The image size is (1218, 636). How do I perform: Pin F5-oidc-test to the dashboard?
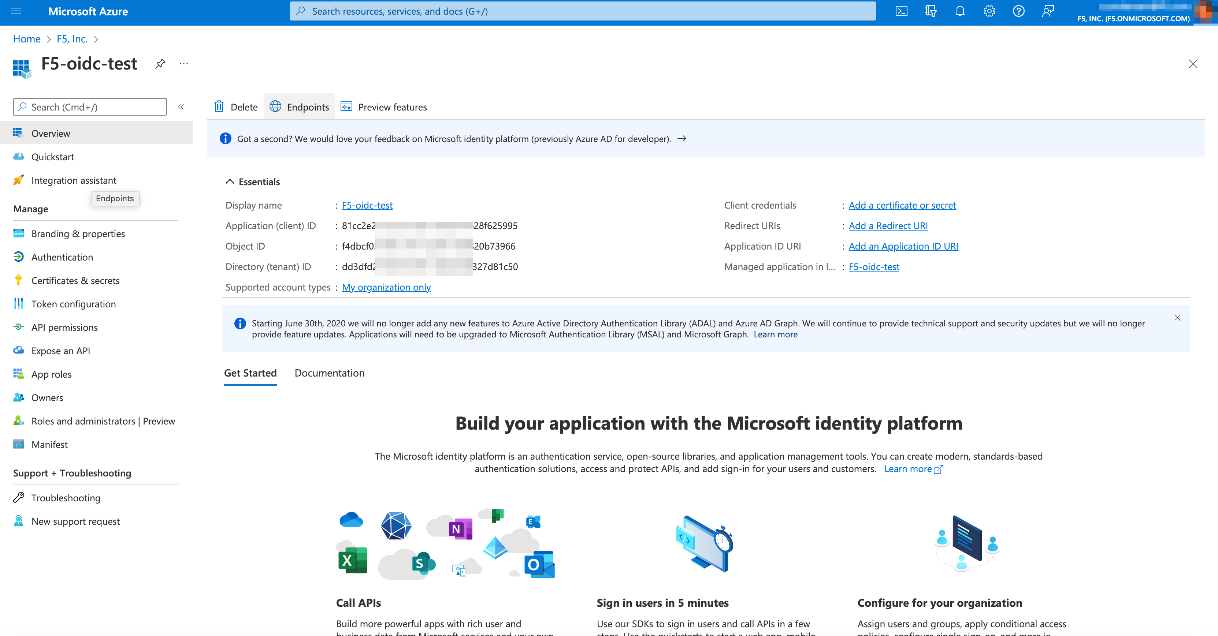160,64
